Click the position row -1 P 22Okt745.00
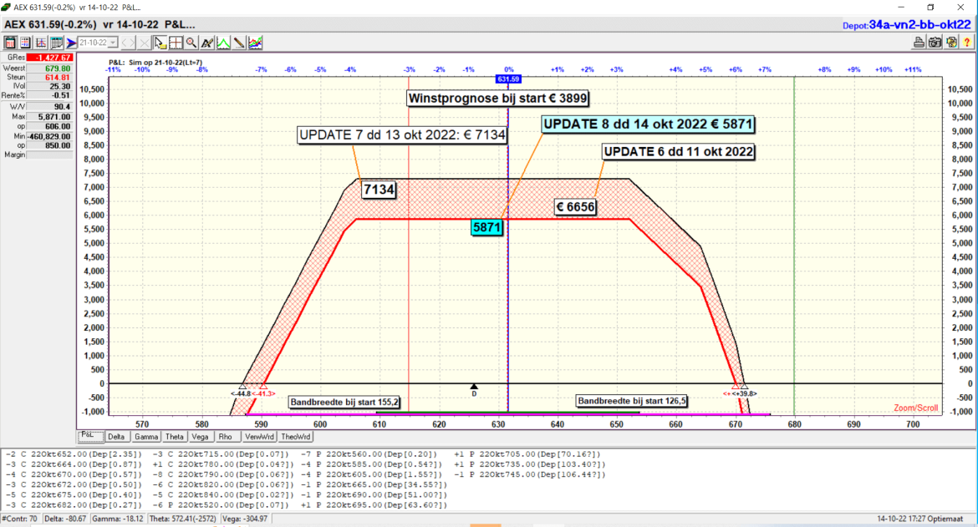The width and height of the screenshot is (978, 527). click(530, 474)
